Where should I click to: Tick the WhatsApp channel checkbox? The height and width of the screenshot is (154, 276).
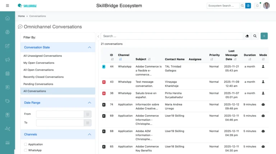tap(26, 150)
